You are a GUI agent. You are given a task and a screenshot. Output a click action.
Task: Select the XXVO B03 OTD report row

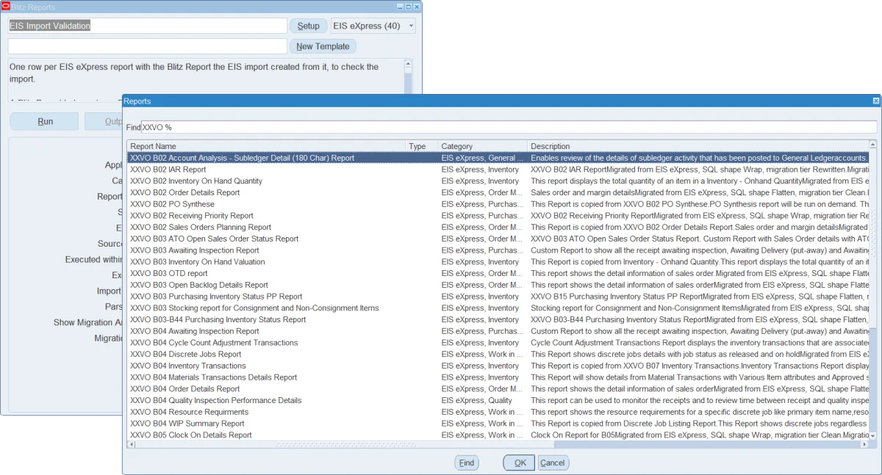(498, 273)
